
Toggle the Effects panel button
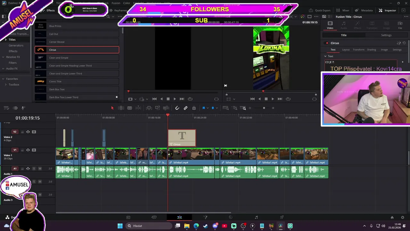pyautogui.click(x=48, y=10)
